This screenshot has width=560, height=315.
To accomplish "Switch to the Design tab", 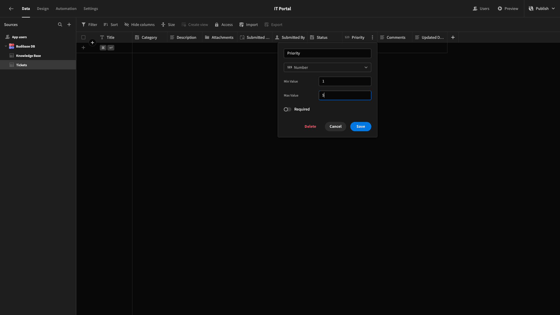I will 43,9.
